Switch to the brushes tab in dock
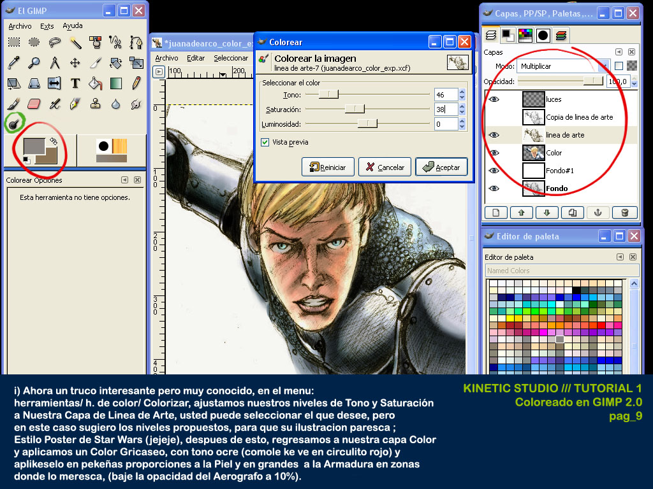 coord(543,36)
